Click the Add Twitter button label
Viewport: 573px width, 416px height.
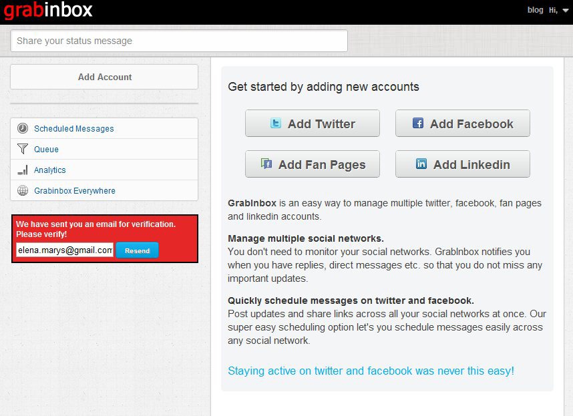click(x=321, y=124)
